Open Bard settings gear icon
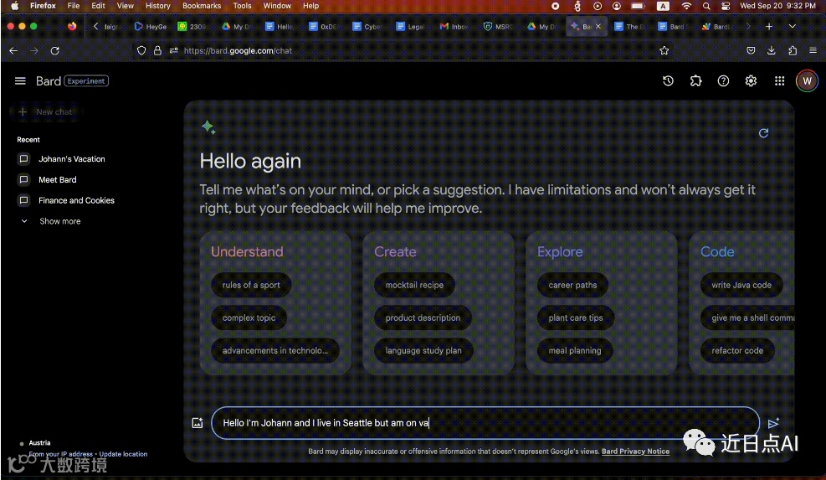 (x=751, y=80)
